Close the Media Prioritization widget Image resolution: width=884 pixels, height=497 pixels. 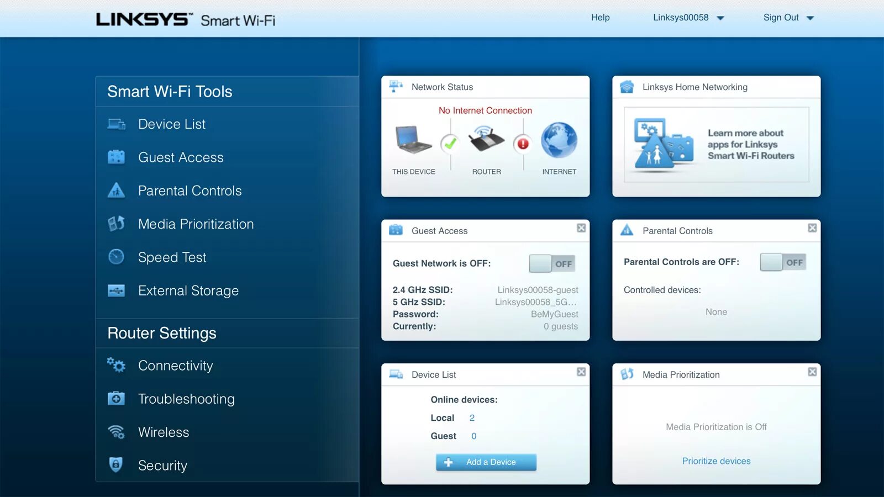coord(812,372)
